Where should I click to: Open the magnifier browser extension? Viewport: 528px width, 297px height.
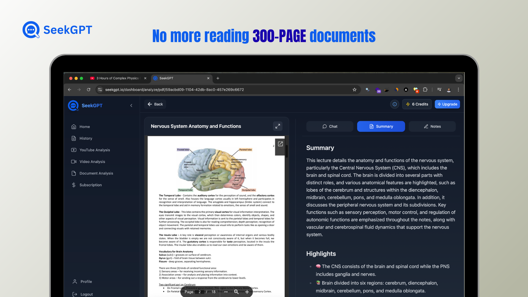[x=367, y=90]
